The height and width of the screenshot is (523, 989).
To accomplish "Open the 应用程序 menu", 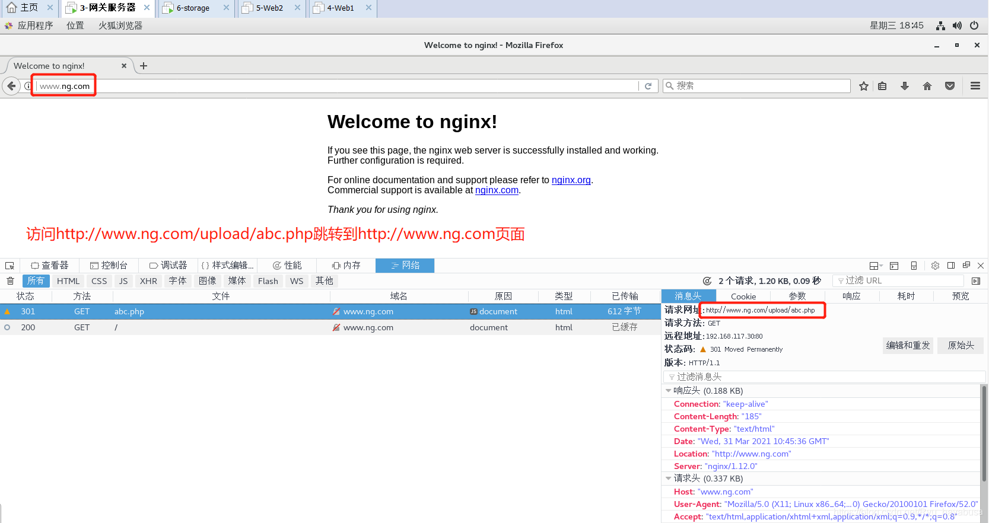I will click(35, 25).
